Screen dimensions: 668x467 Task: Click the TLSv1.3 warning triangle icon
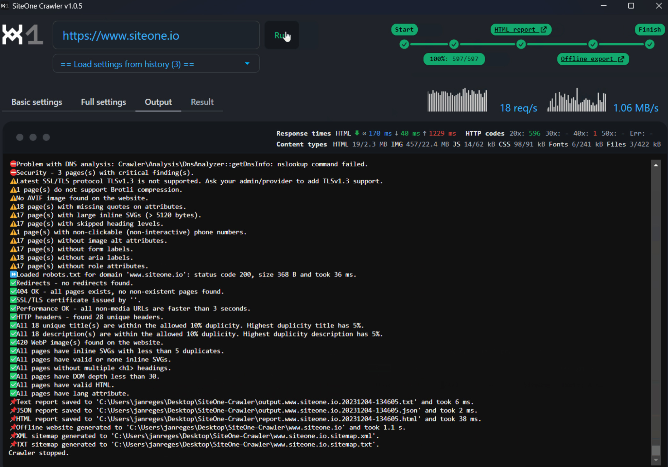tap(13, 181)
